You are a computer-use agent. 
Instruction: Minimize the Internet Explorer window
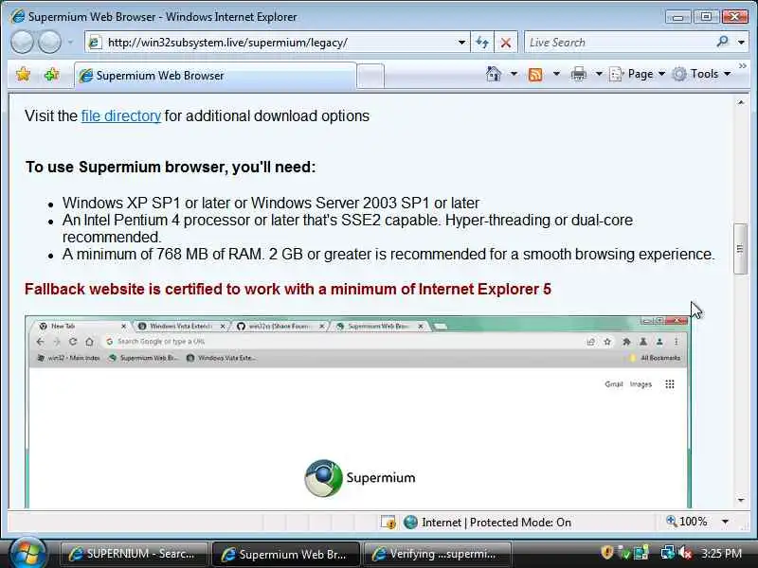677,17
